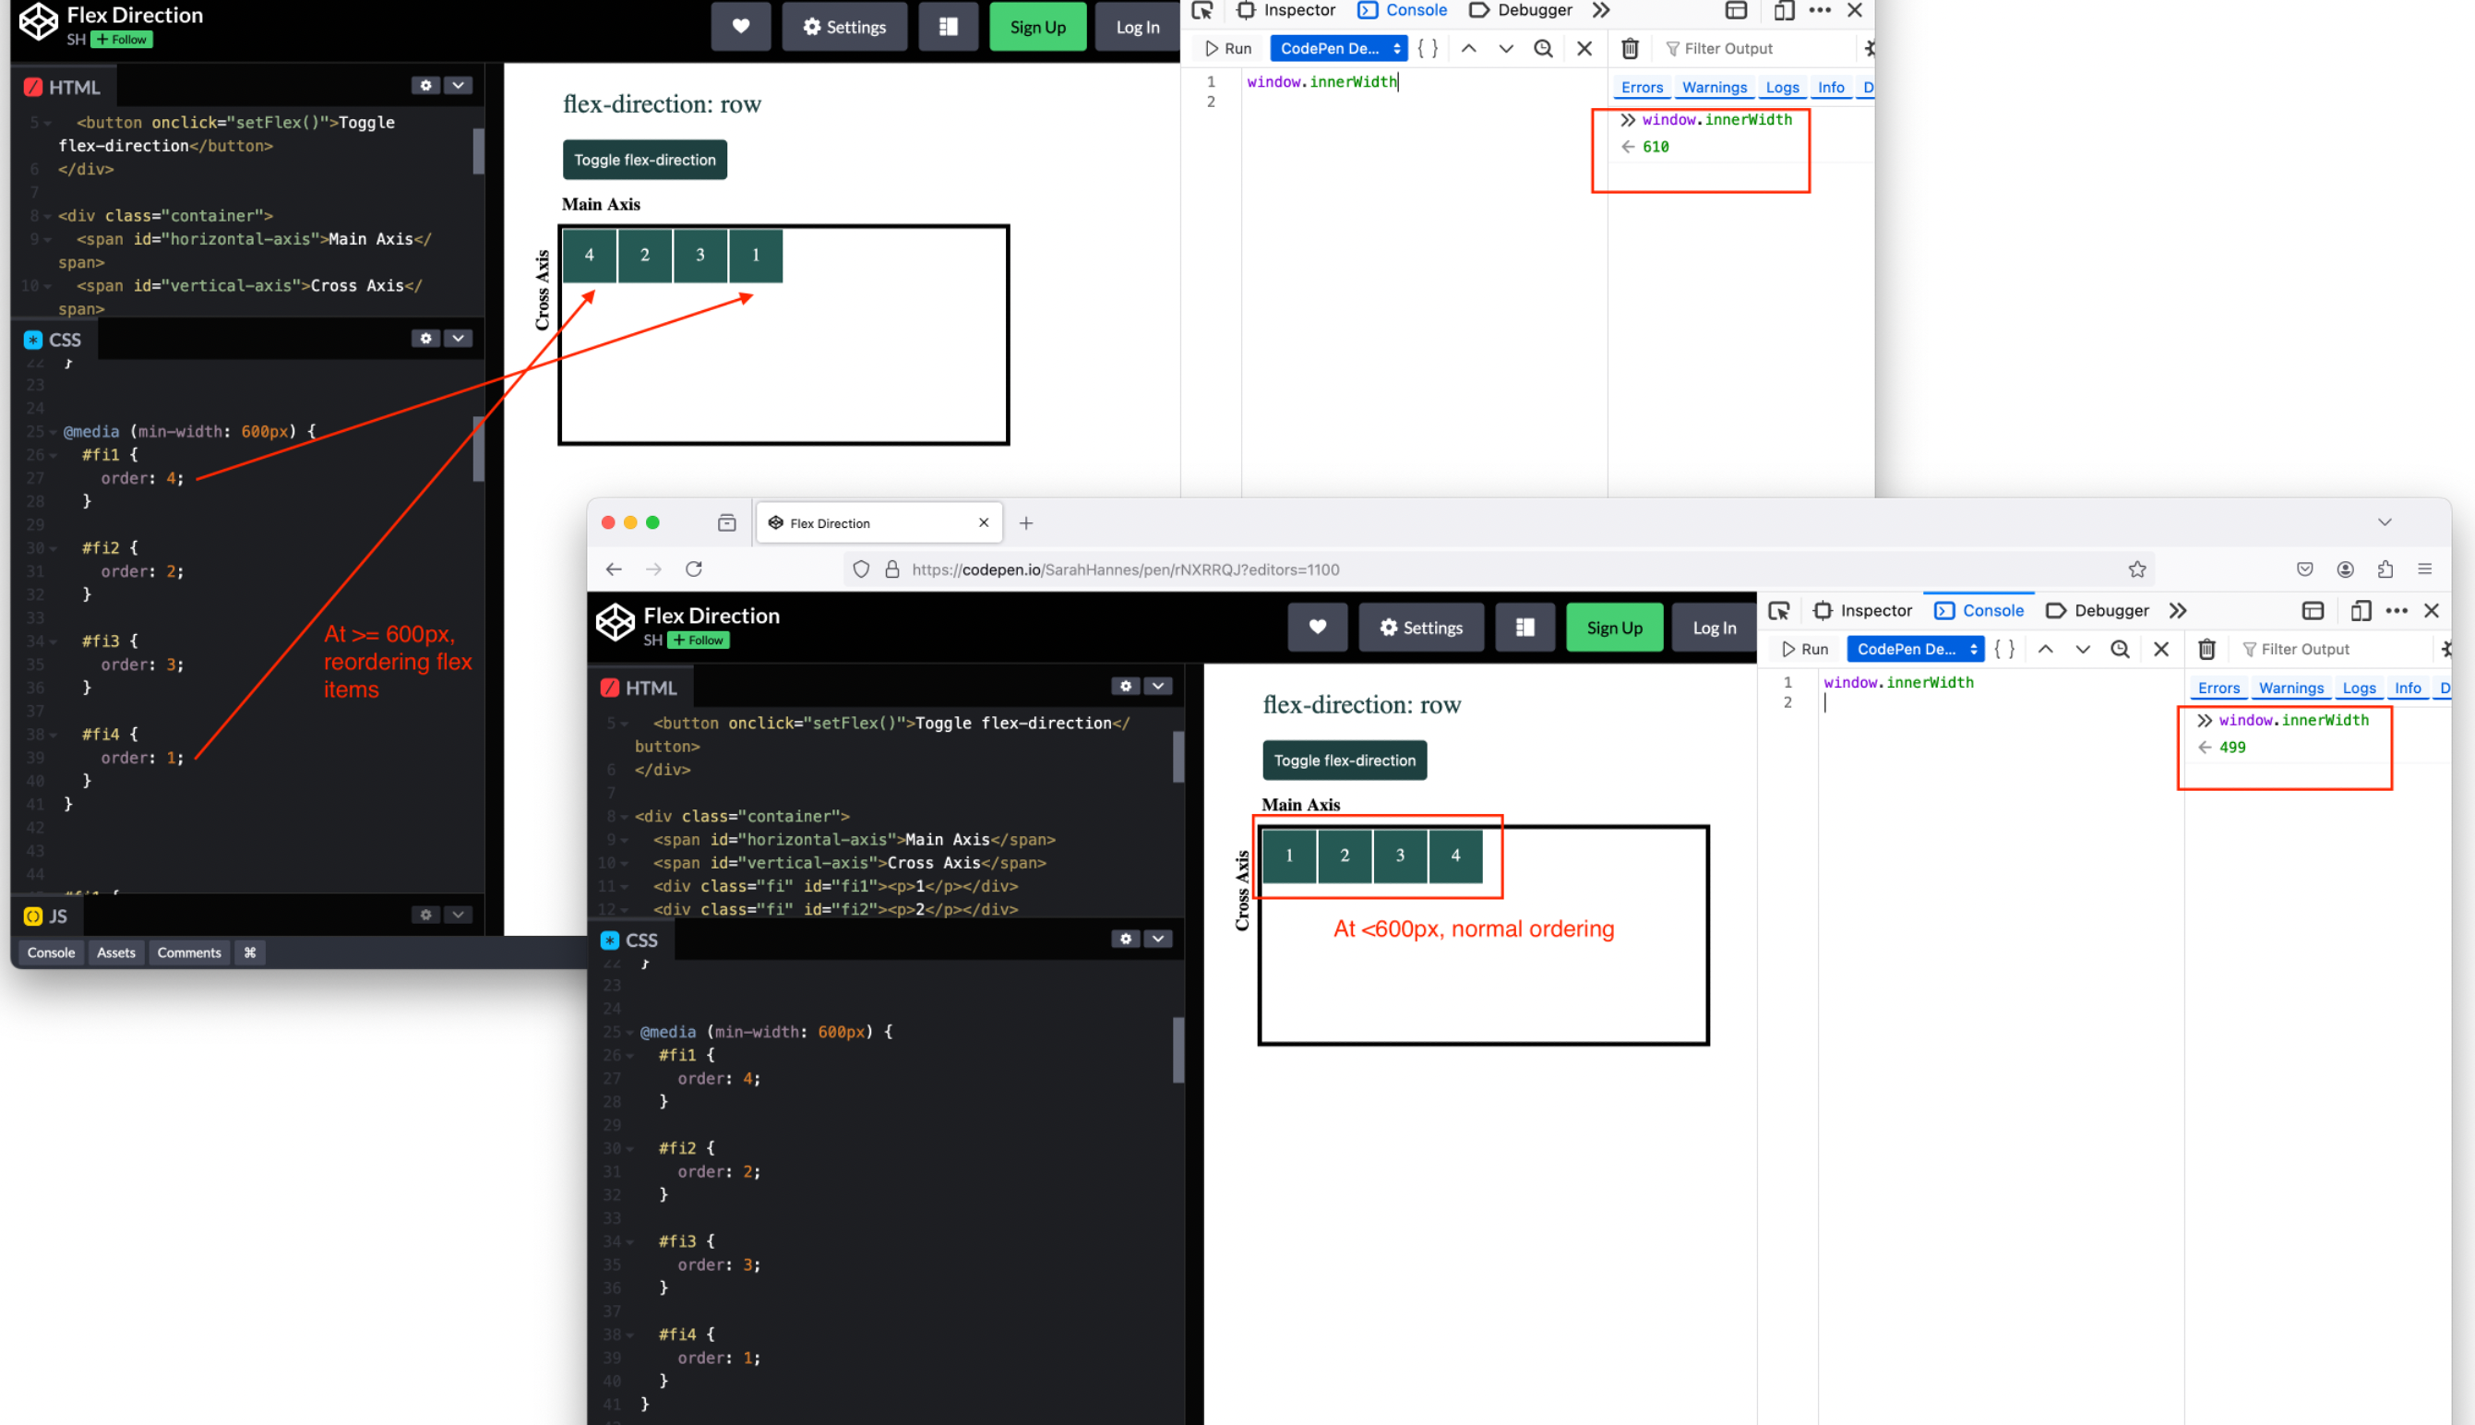The height and width of the screenshot is (1425, 2475).
Task: Toggle Errors filter in lower devtools
Action: tap(2218, 688)
